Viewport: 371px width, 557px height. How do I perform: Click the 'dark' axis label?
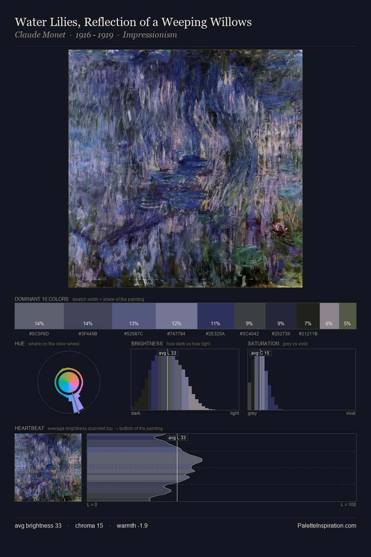(136, 413)
